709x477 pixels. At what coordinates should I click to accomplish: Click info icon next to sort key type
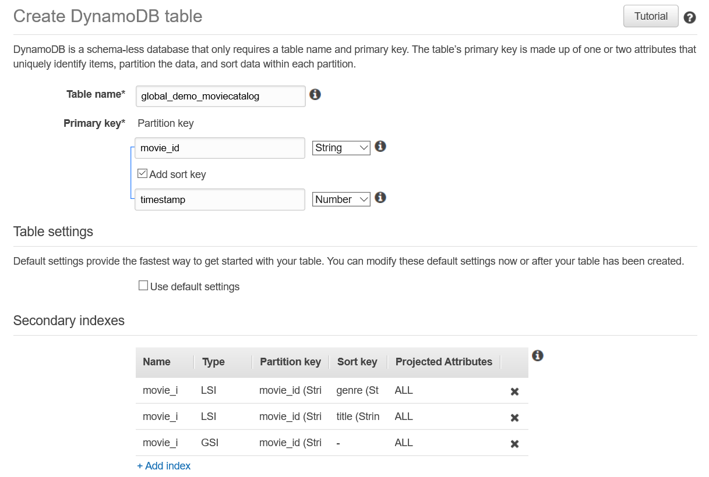380,198
